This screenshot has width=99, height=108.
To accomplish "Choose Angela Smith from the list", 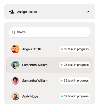I will (50, 49).
